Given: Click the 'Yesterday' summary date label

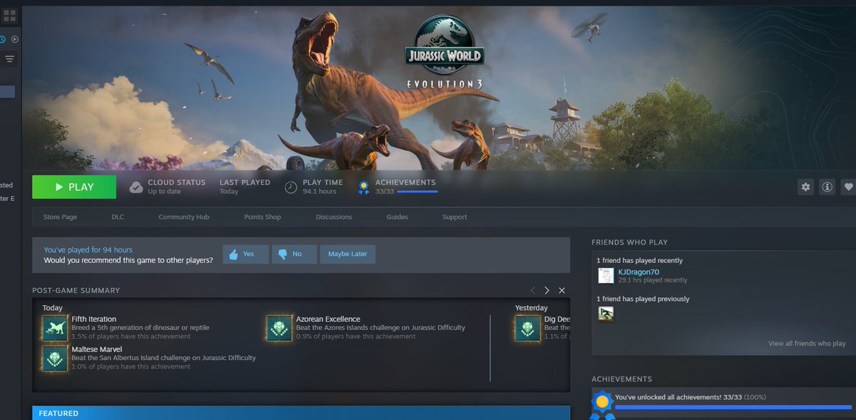Looking at the screenshot, I should click(x=531, y=308).
